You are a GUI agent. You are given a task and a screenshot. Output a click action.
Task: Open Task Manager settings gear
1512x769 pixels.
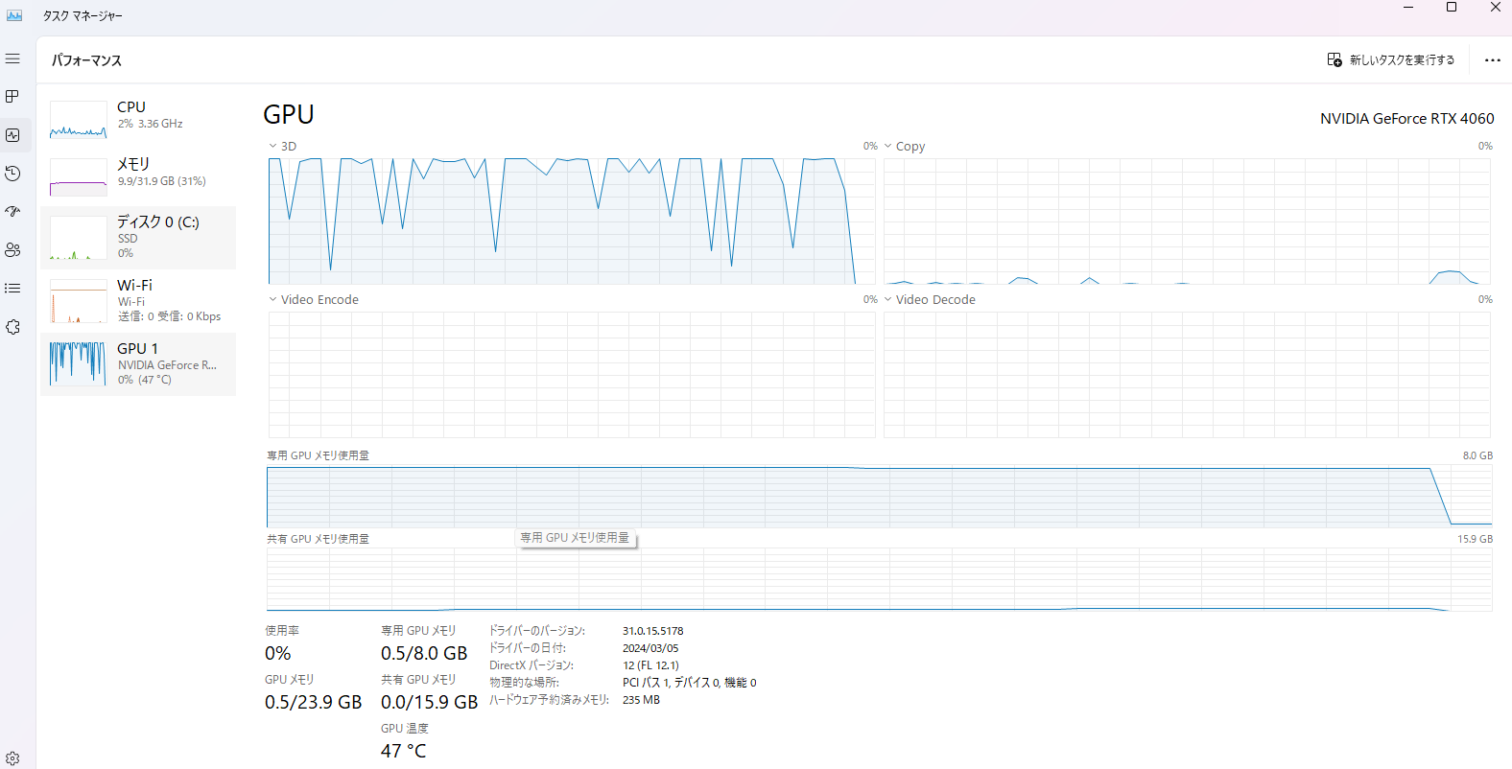click(12, 758)
